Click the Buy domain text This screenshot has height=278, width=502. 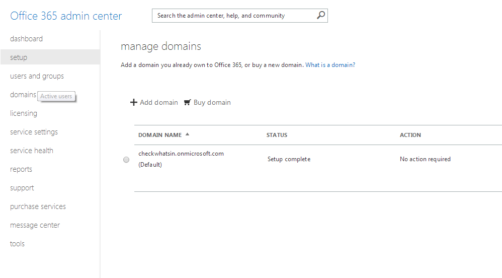212,102
